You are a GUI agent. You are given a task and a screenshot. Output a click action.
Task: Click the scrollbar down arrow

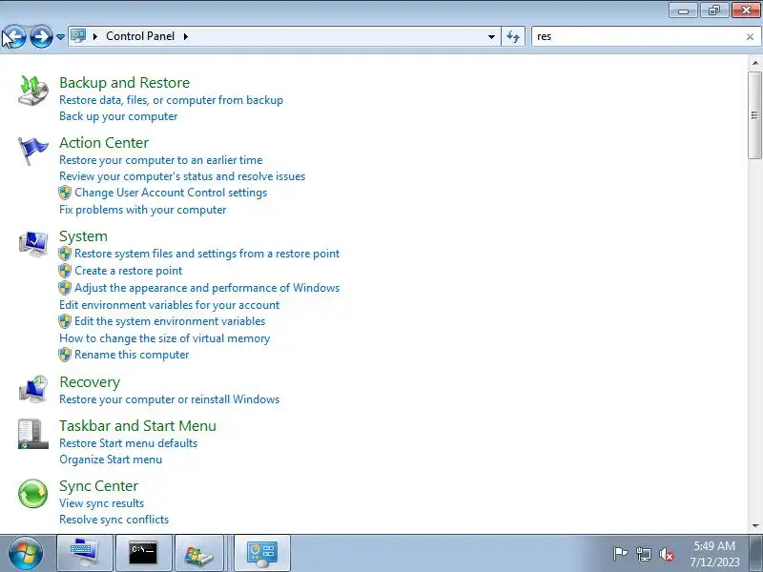[754, 526]
